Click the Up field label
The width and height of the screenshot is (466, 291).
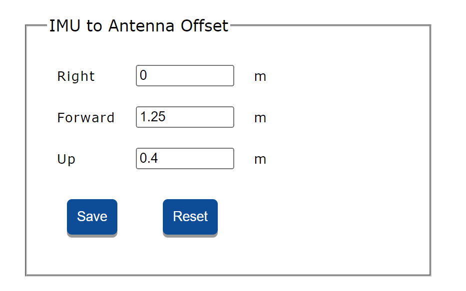point(66,159)
